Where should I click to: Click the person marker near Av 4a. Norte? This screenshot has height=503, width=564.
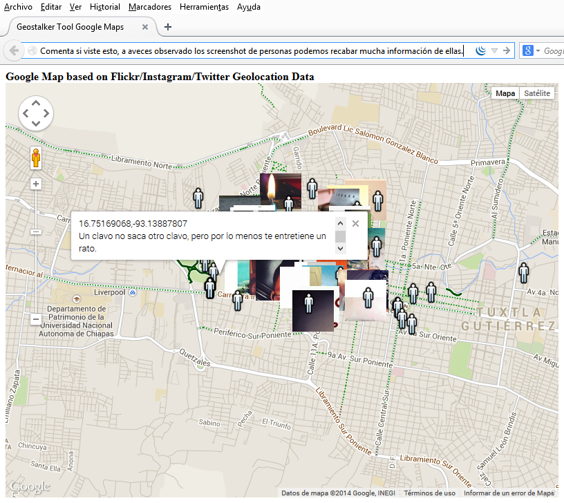pyautogui.click(x=524, y=273)
